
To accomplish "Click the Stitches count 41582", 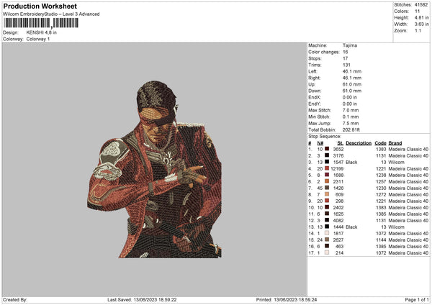I will coord(421,5).
